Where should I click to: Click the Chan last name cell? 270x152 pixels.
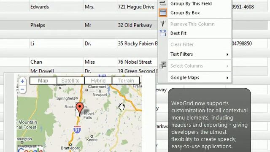[x=57, y=62]
